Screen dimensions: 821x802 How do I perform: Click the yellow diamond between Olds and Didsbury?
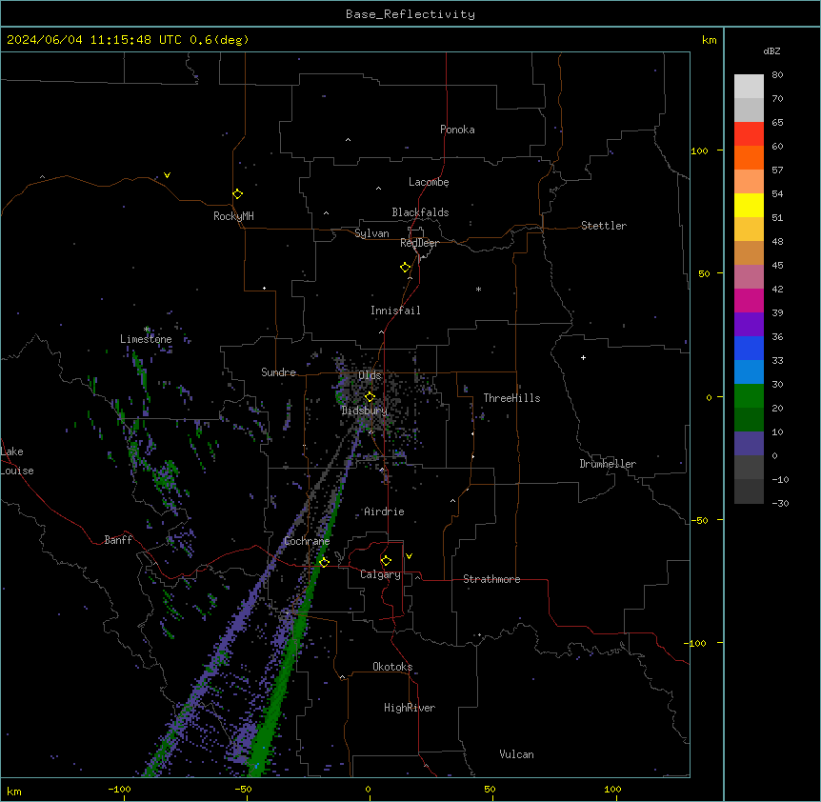pyautogui.click(x=370, y=397)
